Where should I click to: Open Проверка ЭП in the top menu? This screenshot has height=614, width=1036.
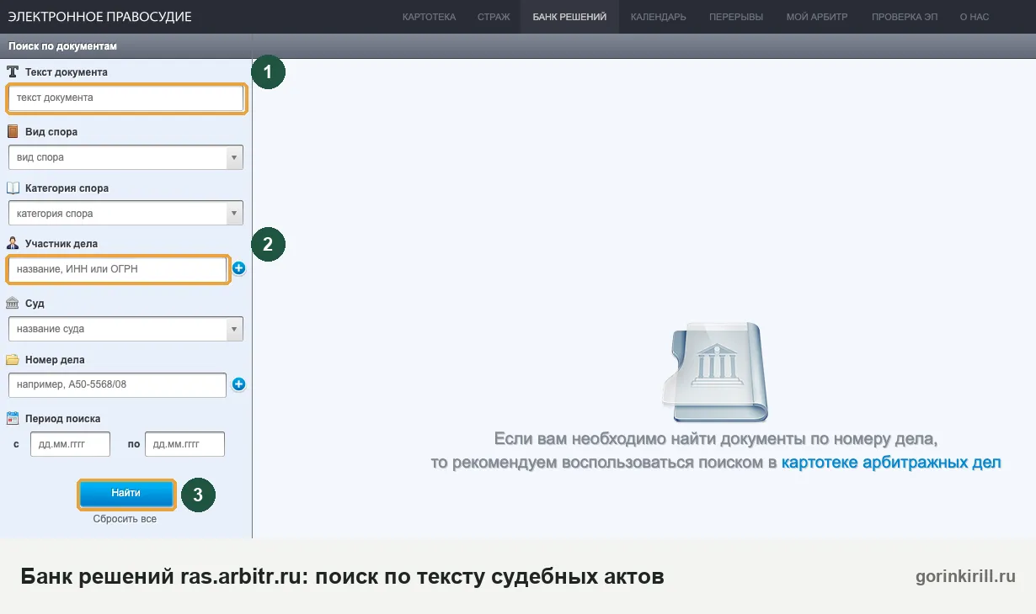coord(905,17)
